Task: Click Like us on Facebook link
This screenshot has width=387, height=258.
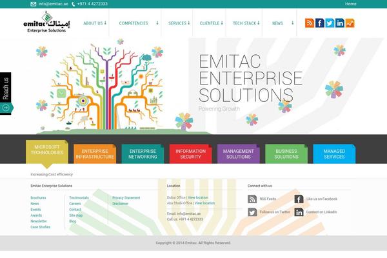Action: click(322, 199)
